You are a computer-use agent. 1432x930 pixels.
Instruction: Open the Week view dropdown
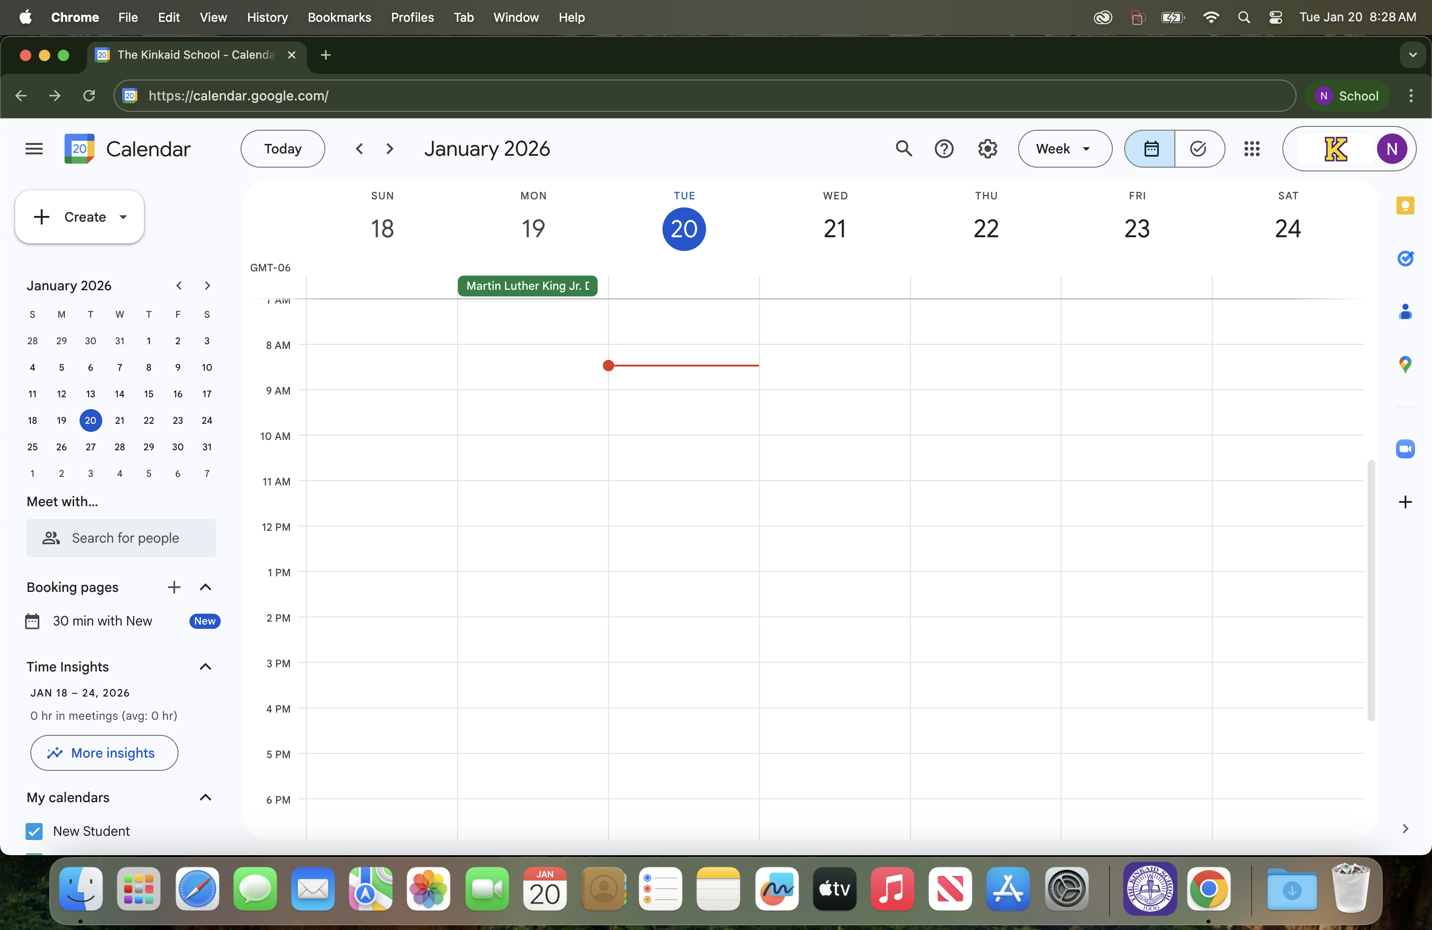click(1064, 149)
